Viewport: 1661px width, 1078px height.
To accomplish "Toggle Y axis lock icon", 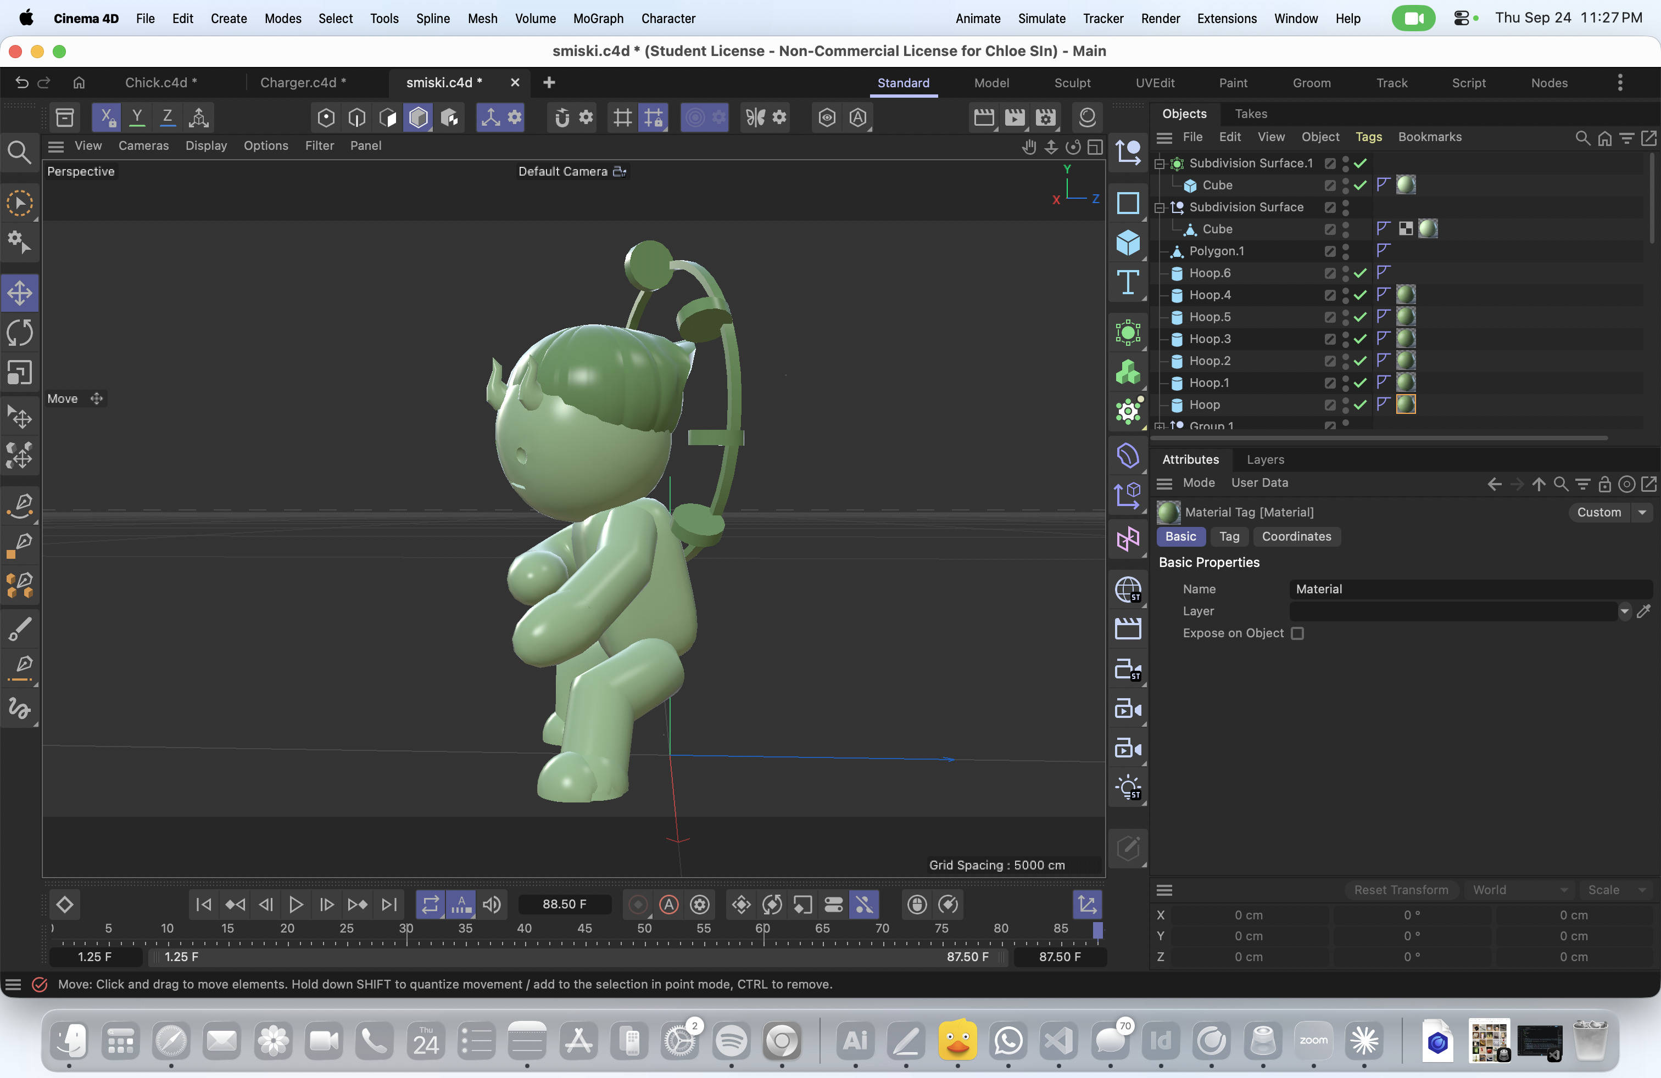I will pyautogui.click(x=137, y=117).
